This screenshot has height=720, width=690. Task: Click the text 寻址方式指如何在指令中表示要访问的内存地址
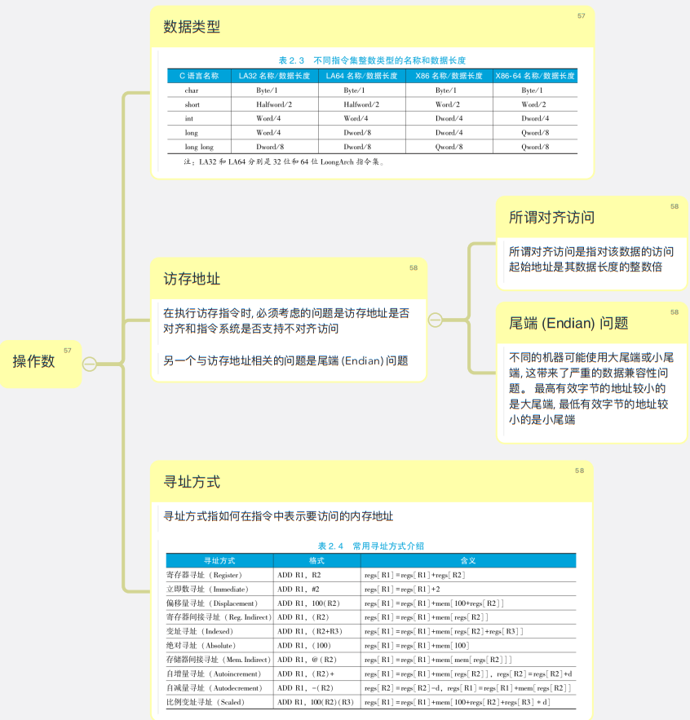tap(278, 516)
